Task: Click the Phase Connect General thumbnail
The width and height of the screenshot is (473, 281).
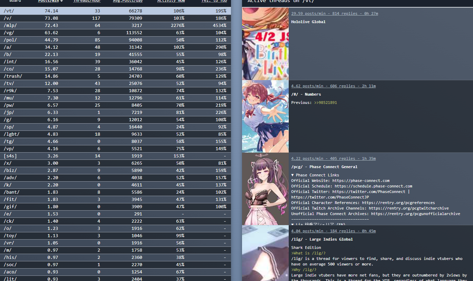Action: (265, 189)
